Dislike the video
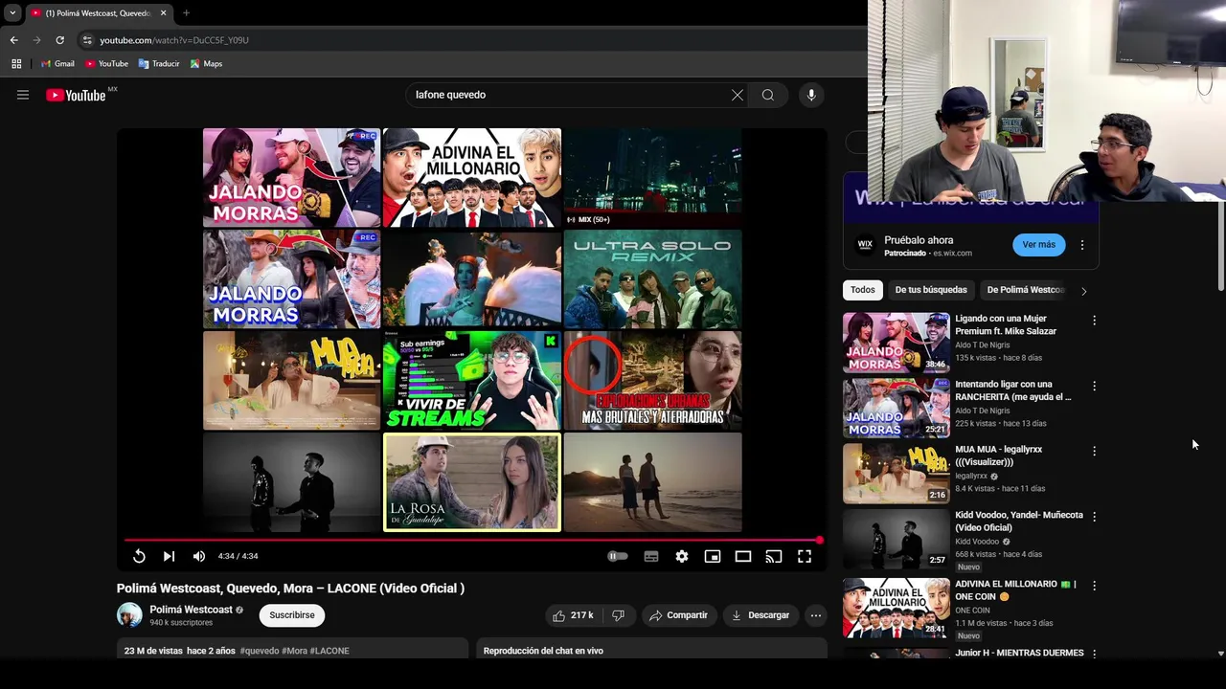Viewport: 1226px width, 689px height. pyautogui.click(x=618, y=615)
